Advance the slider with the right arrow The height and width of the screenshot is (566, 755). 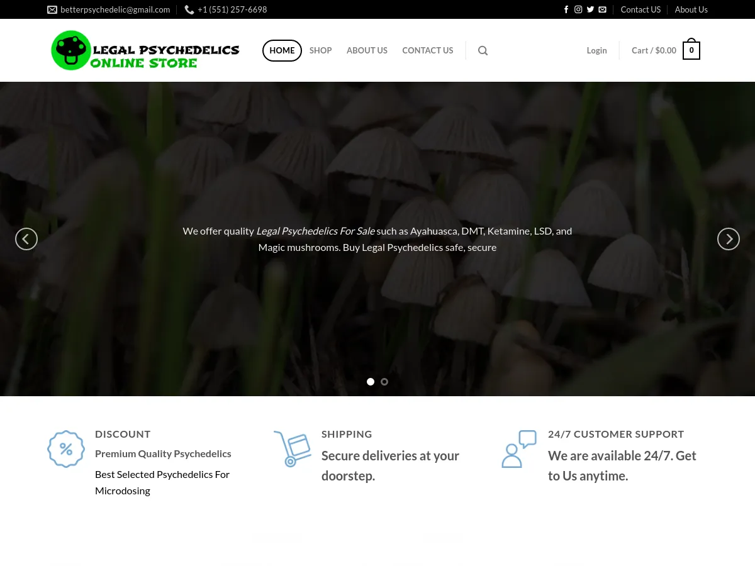(729, 239)
